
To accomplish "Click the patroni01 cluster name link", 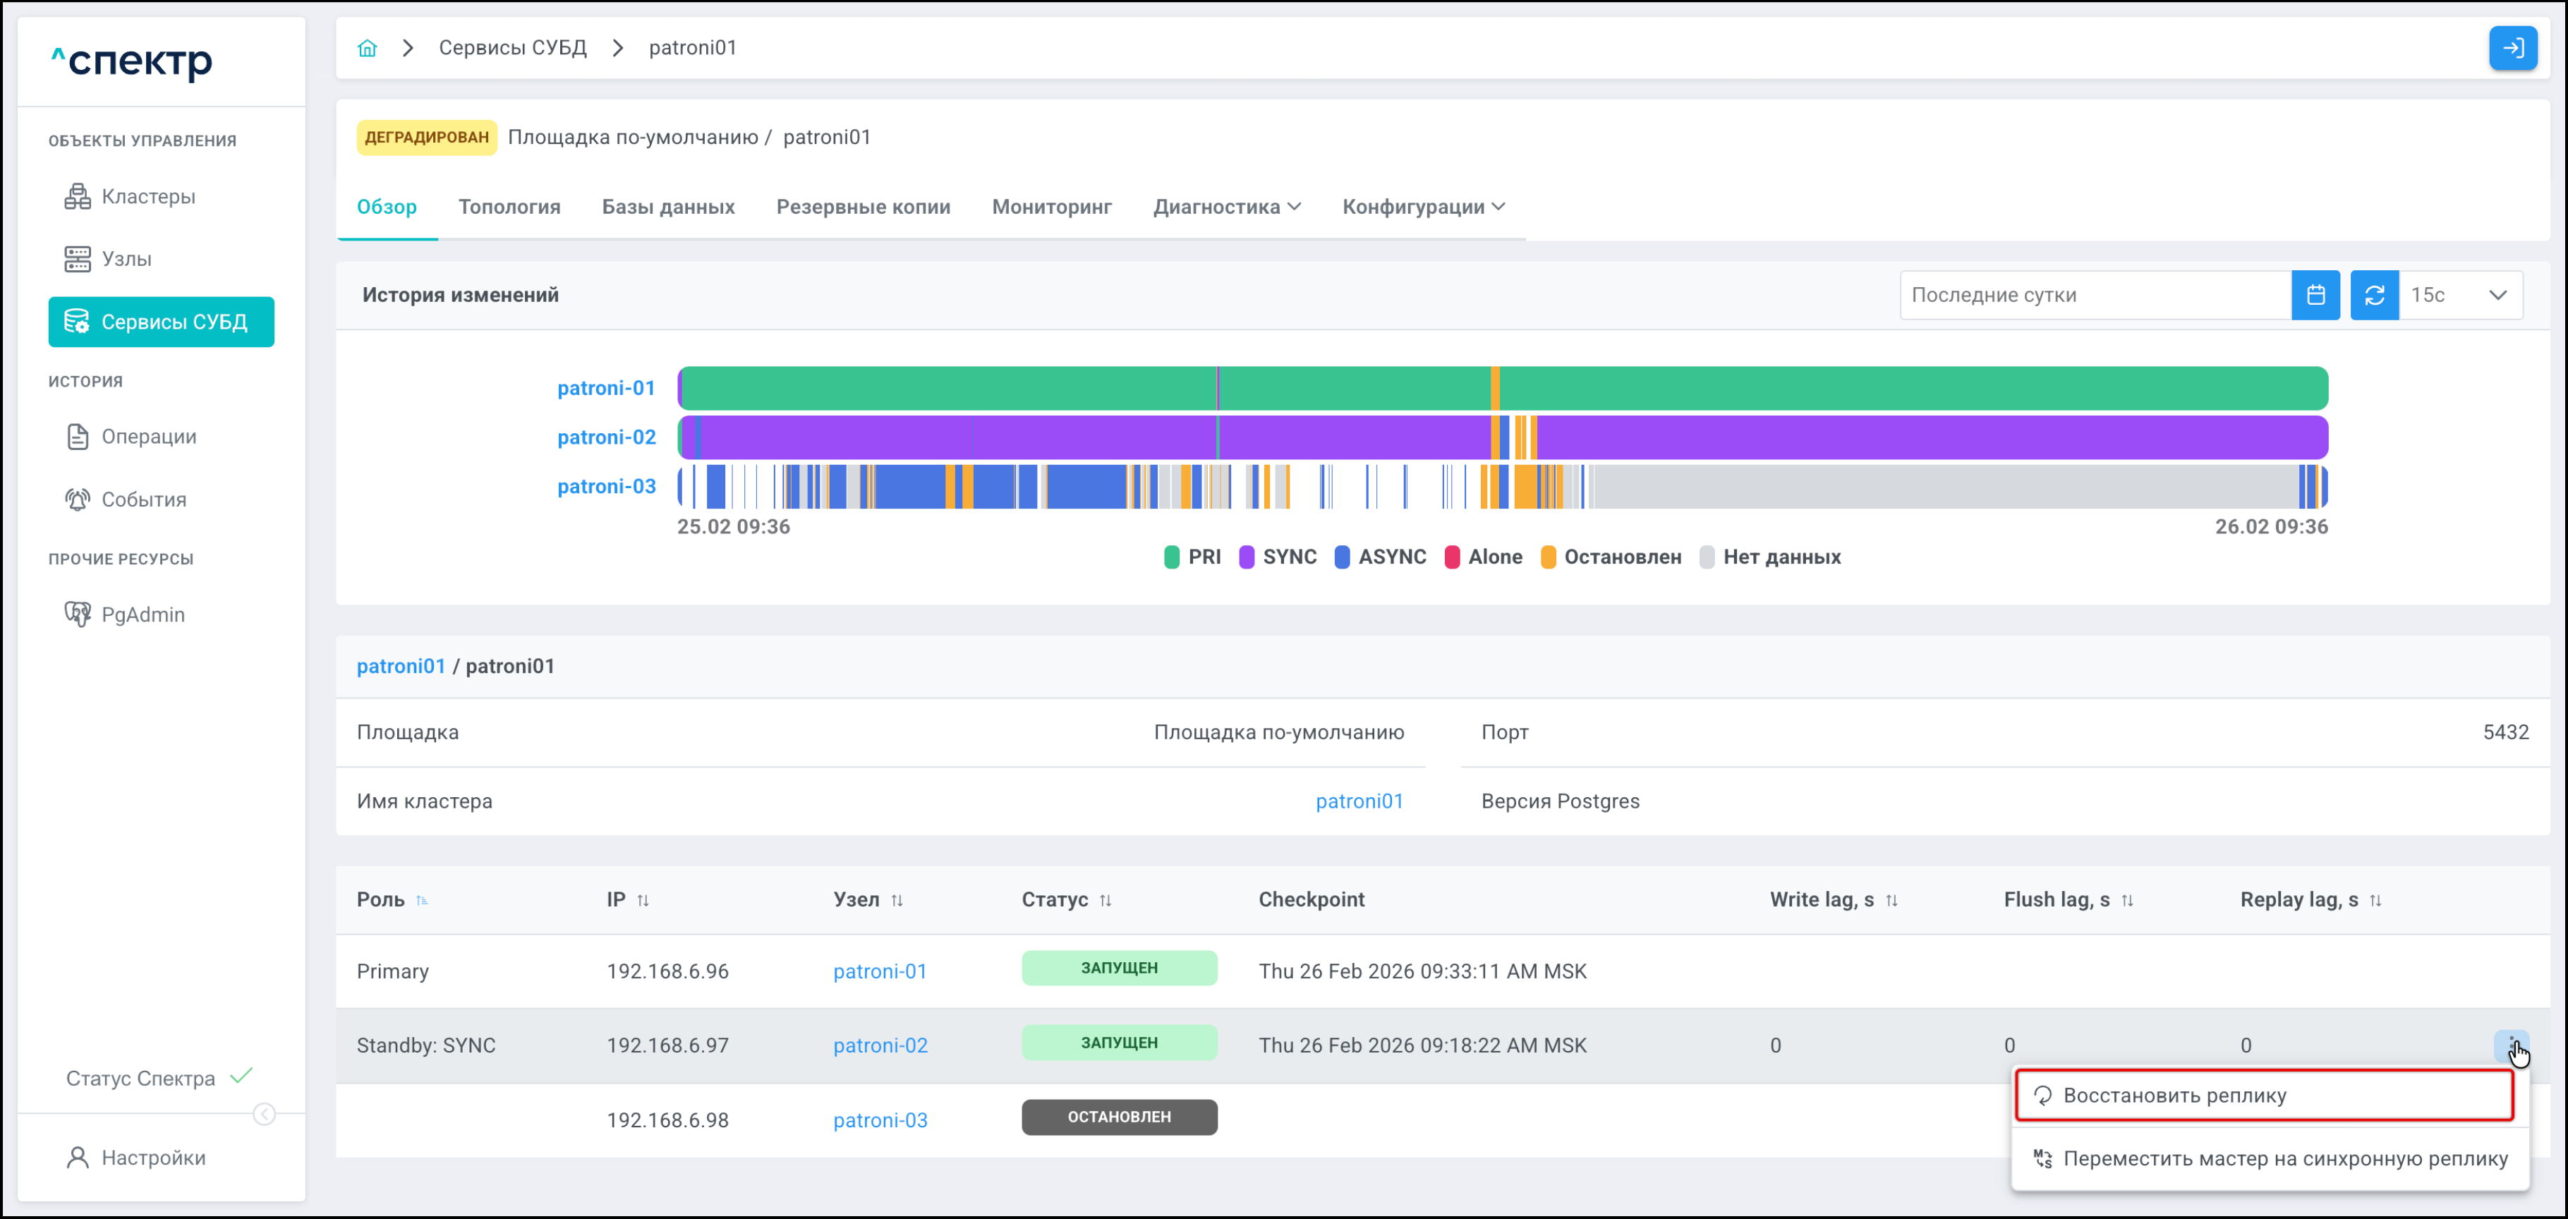I will click(x=1359, y=801).
